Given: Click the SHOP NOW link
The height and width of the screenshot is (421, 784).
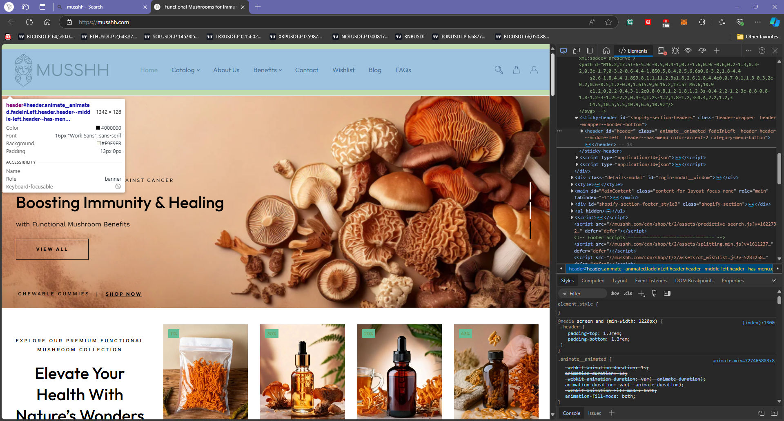Looking at the screenshot, I should point(123,294).
